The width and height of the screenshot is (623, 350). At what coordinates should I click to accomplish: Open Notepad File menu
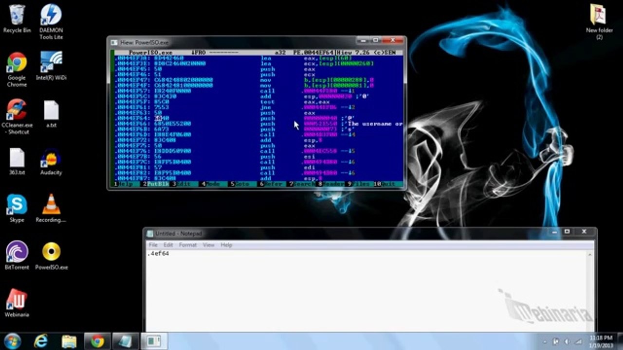tap(153, 245)
